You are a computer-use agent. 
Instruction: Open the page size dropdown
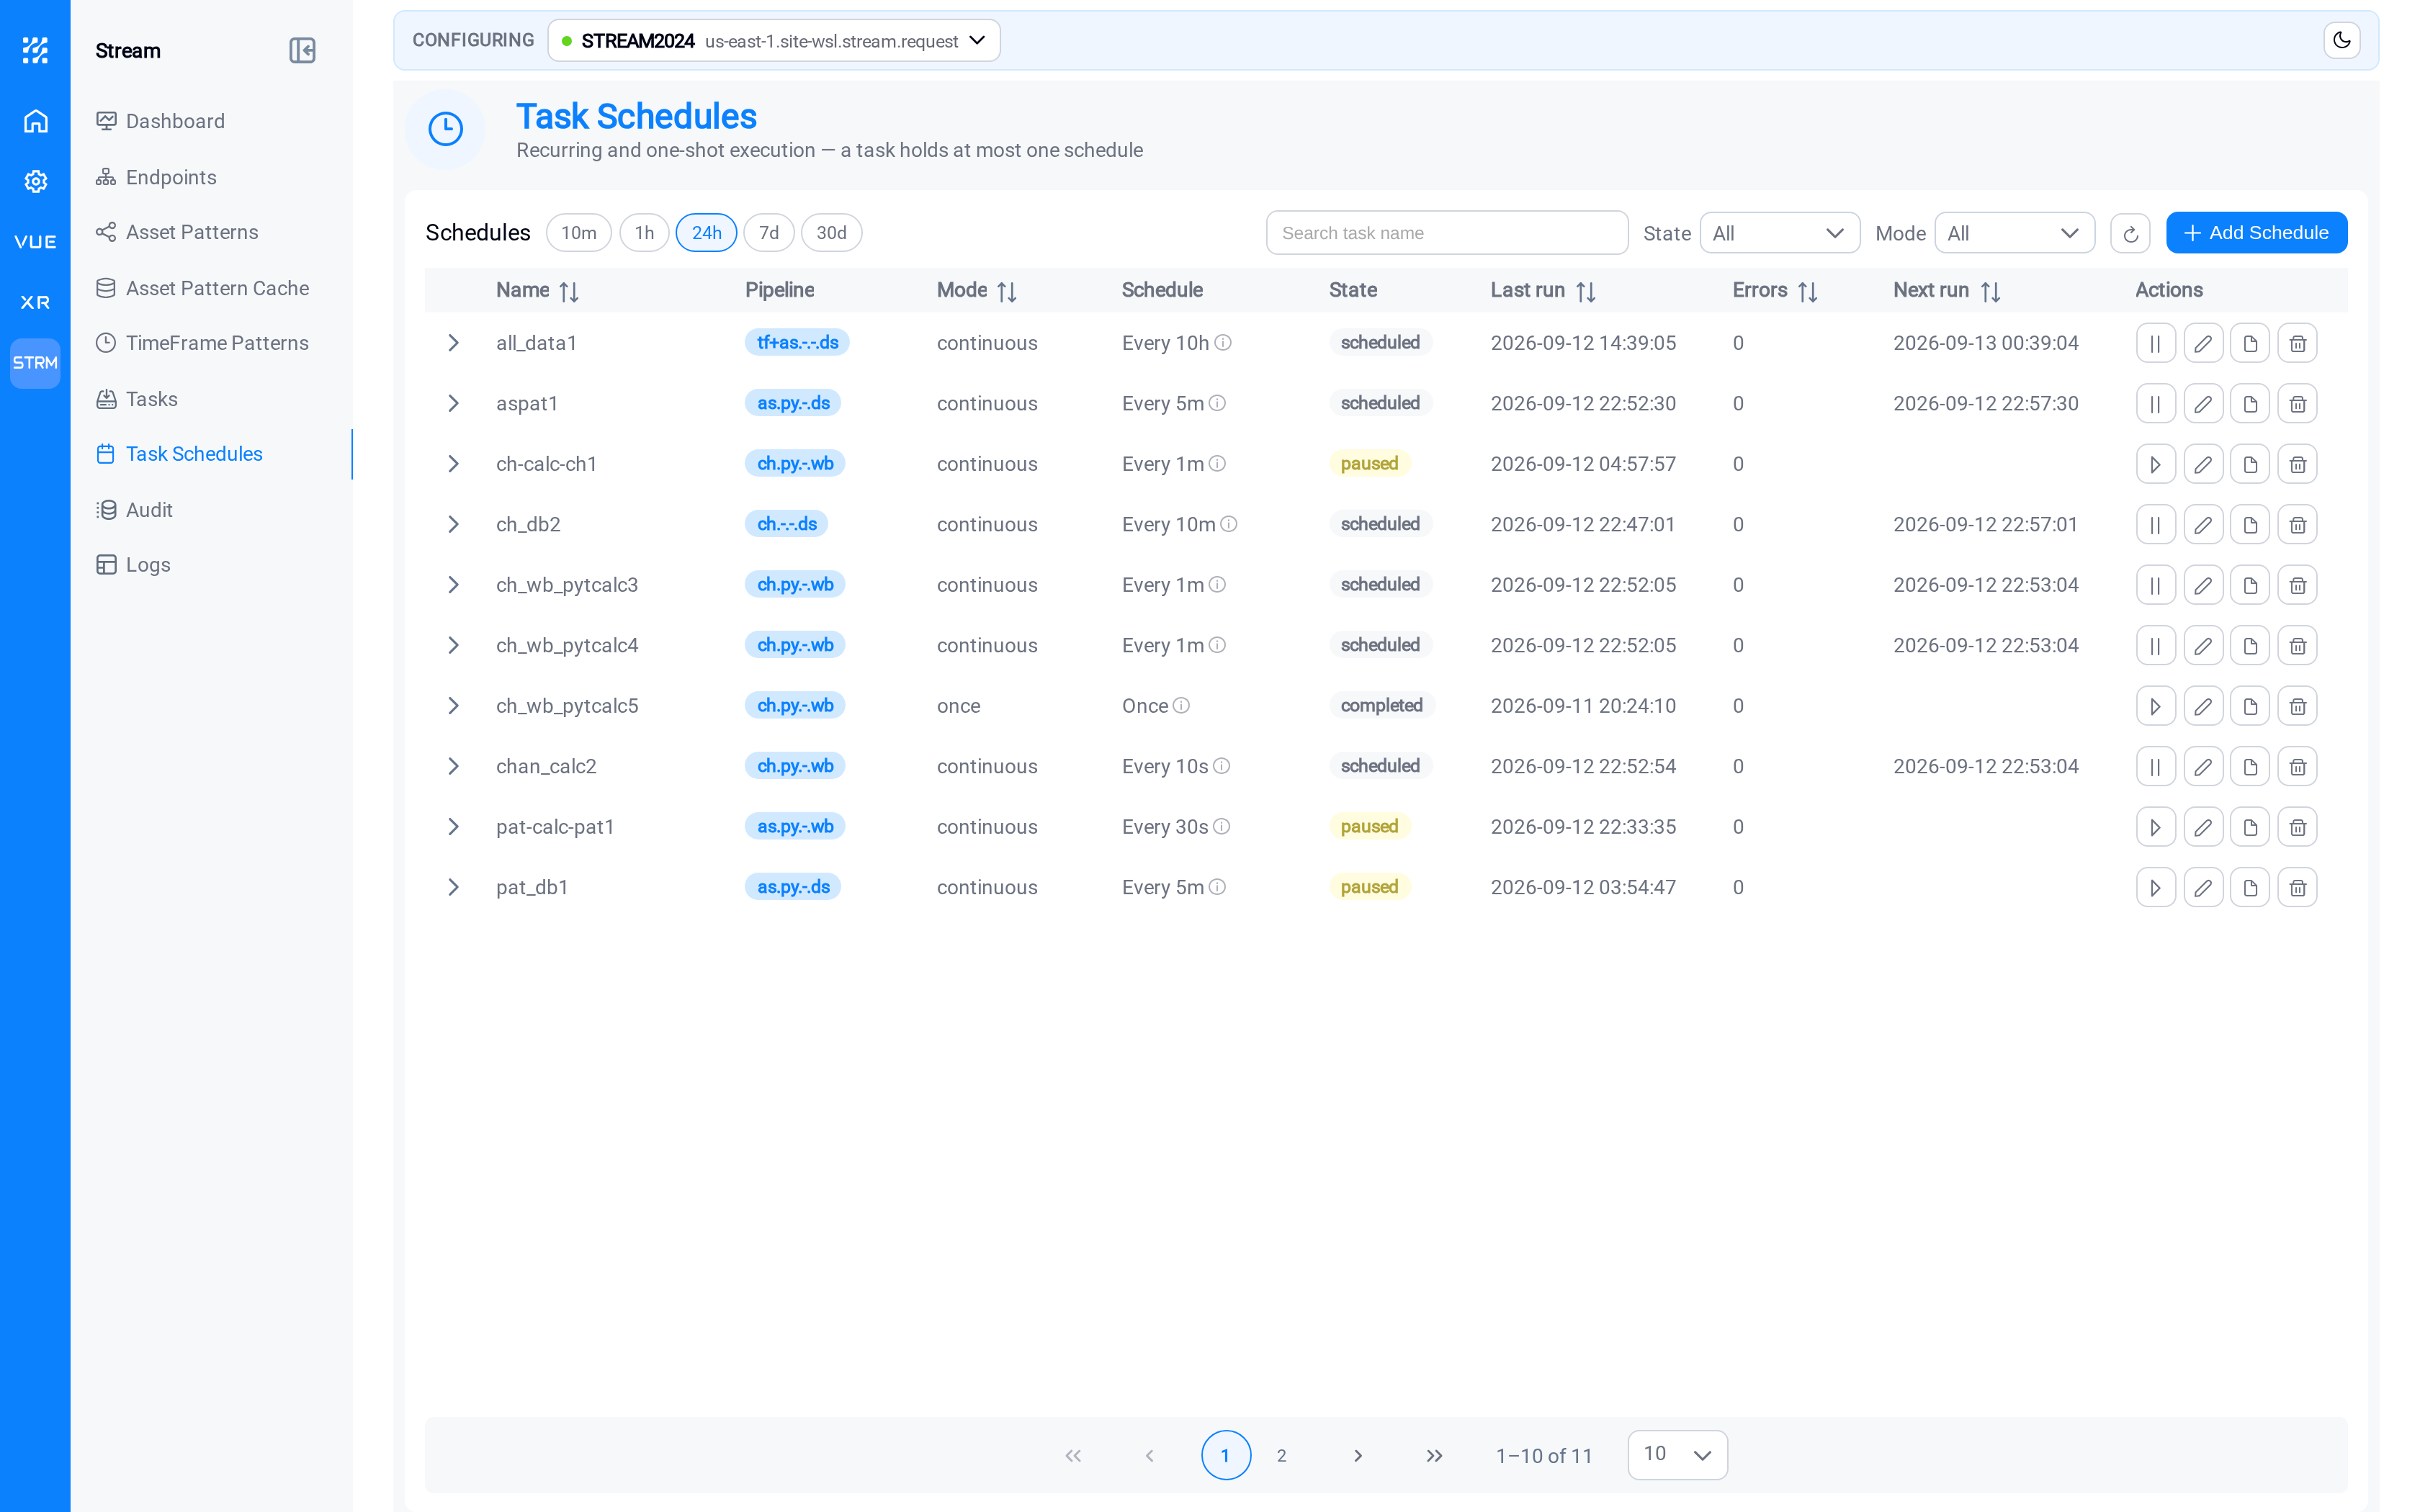(1677, 1455)
